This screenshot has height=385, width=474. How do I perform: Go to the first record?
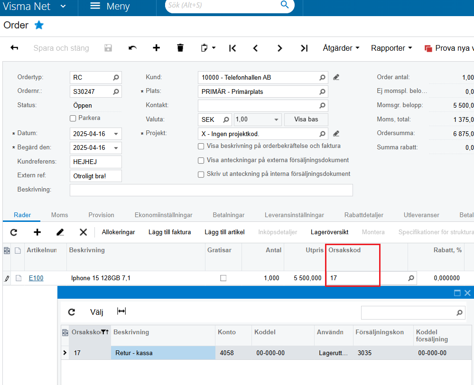(x=232, y=48)
